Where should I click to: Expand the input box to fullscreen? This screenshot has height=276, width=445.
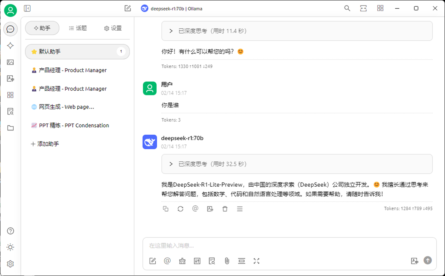(256, 261)
